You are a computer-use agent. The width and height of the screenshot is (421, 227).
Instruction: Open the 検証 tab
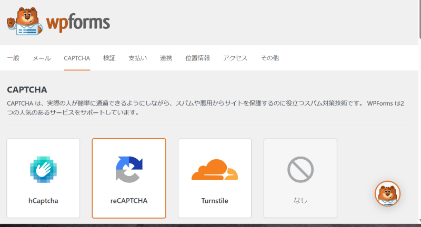pos(109,58)
